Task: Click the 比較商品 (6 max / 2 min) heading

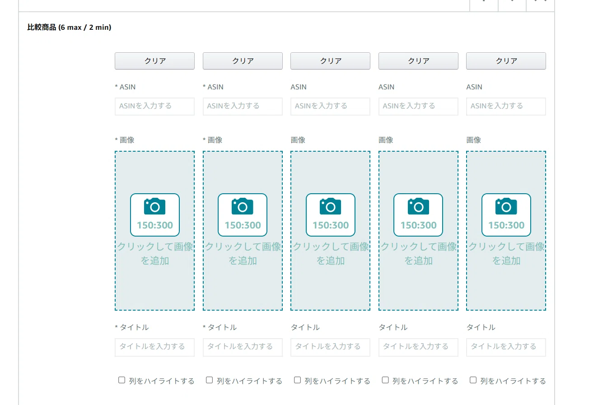Action: pos(69,28)
